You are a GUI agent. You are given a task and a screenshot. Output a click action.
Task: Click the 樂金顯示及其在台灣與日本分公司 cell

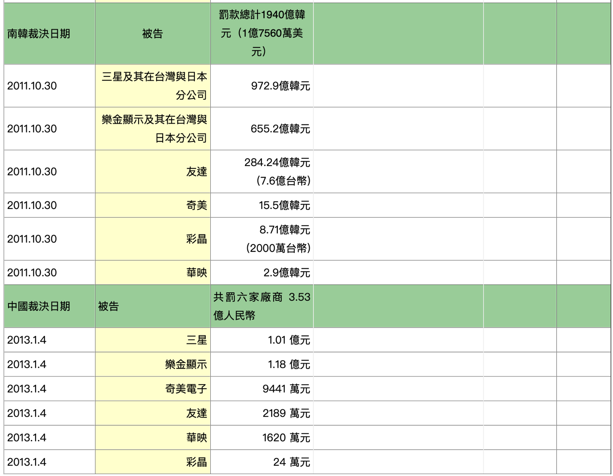[x=153, y=129]
